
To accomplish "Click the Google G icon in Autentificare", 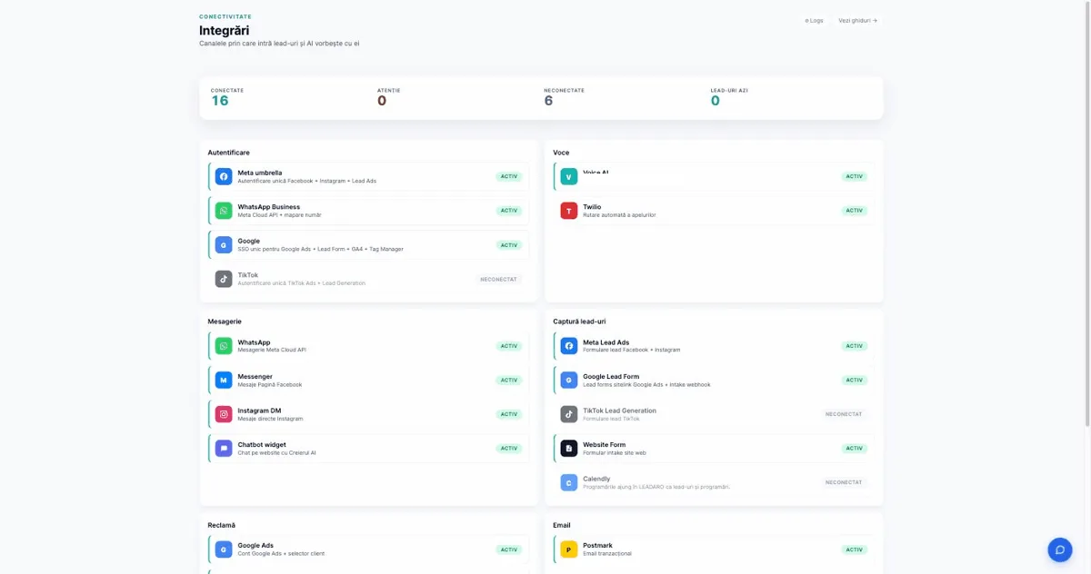I will point(224,244).
